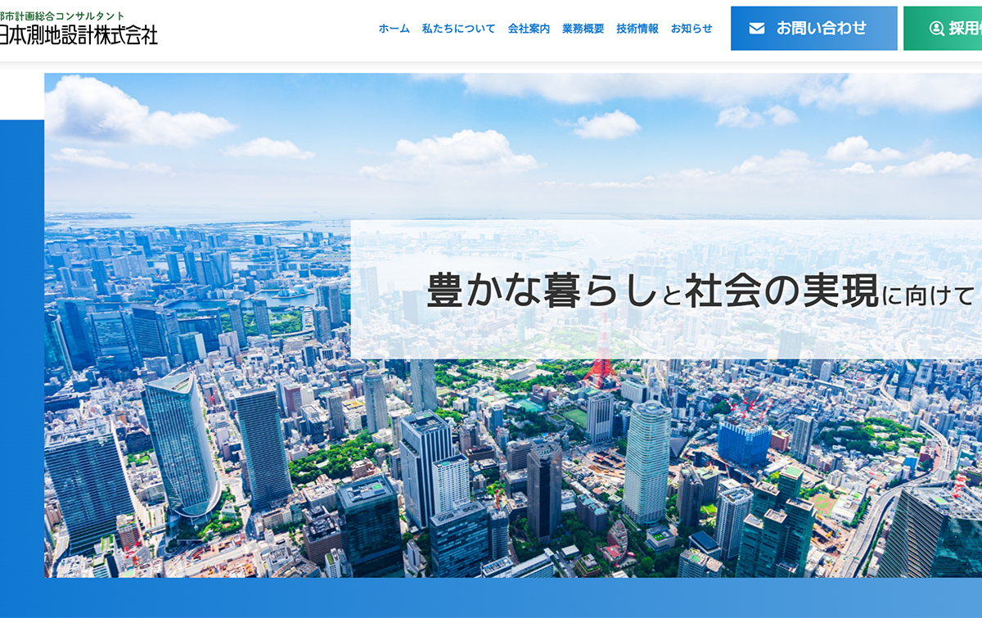
Task: Click the envelope icon in the contact button
Action: (x=757, y=29)
